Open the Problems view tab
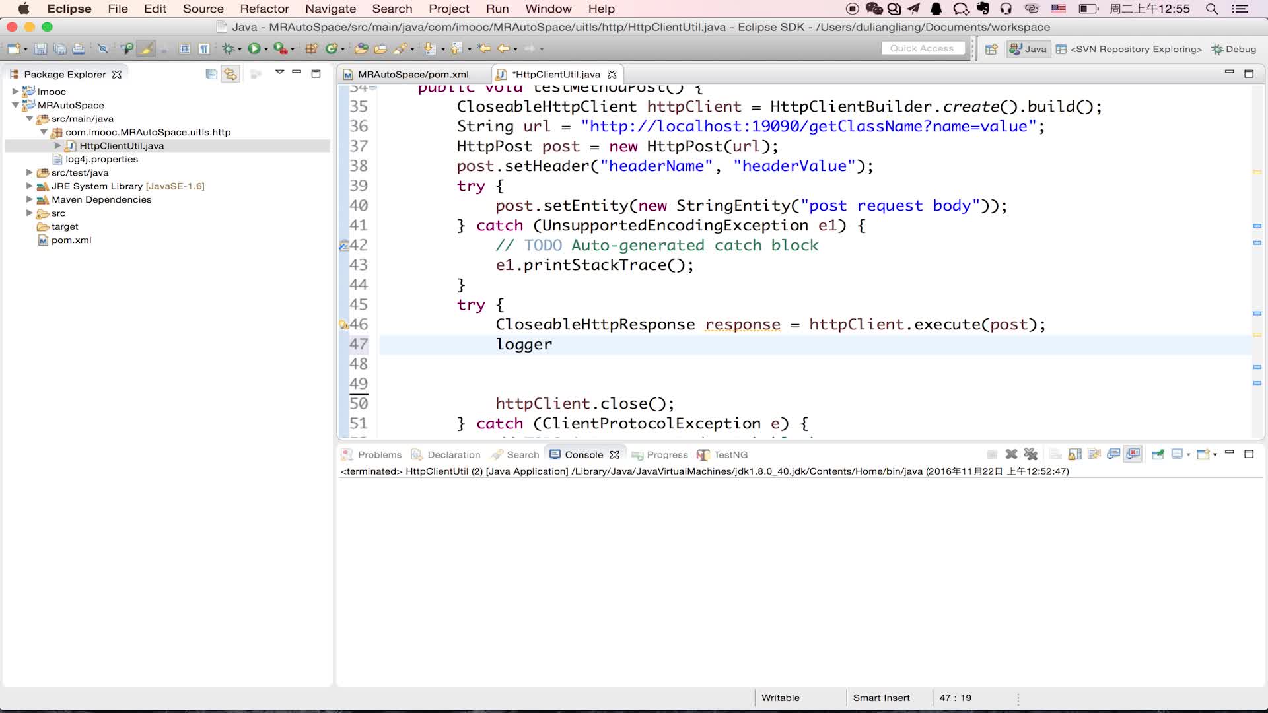Image resolution: width=1268 pixels, height=713 pixels. point(372,455)
